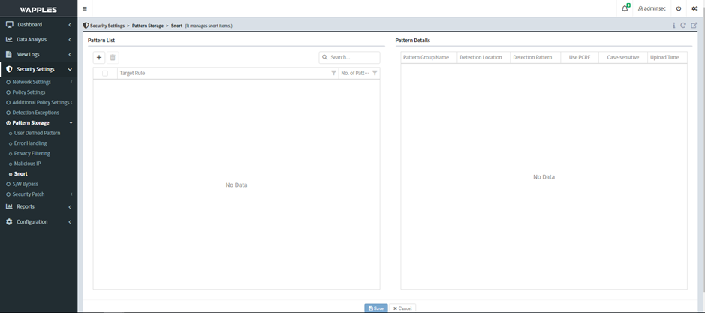
Task: Click the pattern Search input field
Action: pos(354,57)
